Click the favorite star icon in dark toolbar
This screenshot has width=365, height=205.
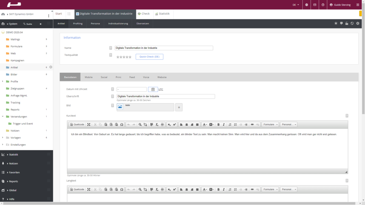coord(335,23)
